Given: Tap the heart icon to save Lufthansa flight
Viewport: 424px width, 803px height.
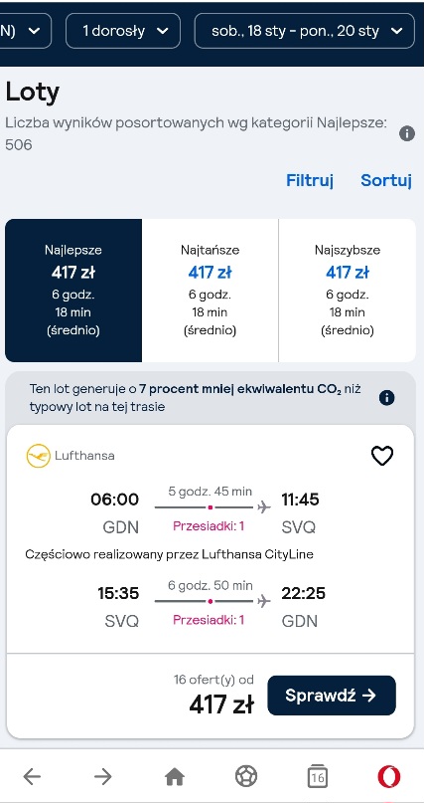Looking at the screenshot, I should [382, 456].
